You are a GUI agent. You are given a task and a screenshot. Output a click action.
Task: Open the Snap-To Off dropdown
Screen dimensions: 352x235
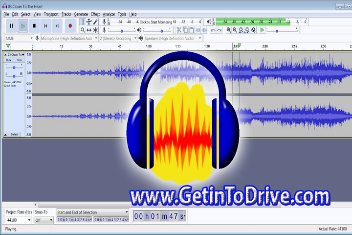pos(44,220)
